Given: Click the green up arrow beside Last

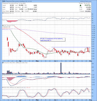Looking at the screenshot, I should tap(28, 9).
